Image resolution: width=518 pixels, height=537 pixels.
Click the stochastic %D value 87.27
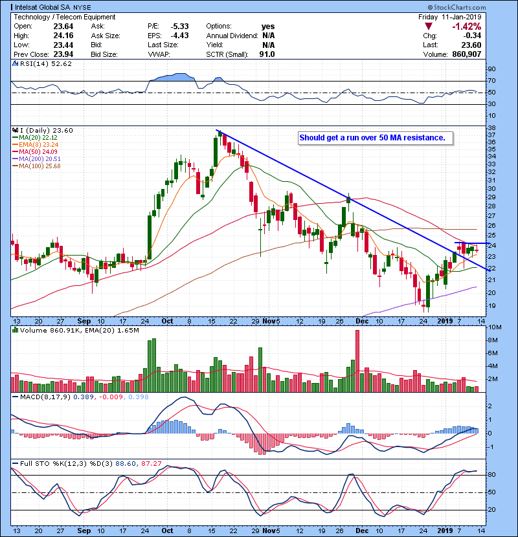pos(152,464)
